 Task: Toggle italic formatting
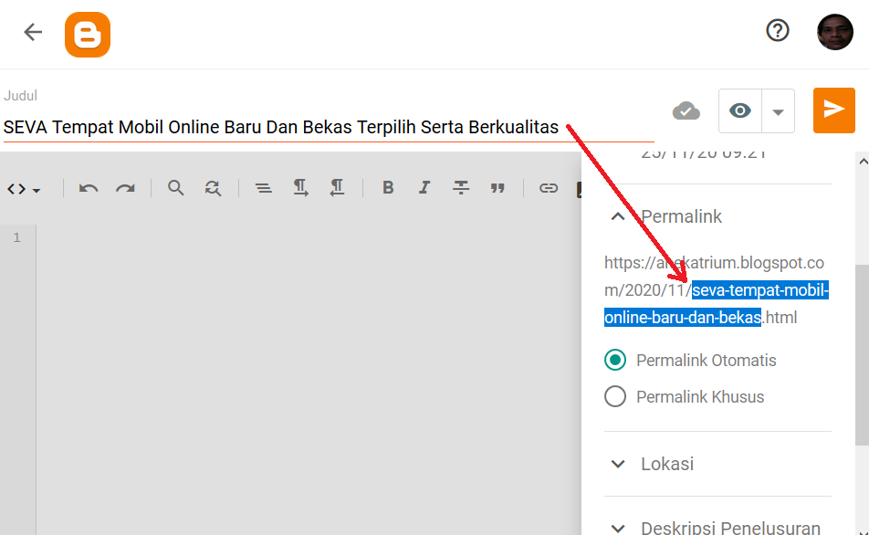click(x=424, y=188)
